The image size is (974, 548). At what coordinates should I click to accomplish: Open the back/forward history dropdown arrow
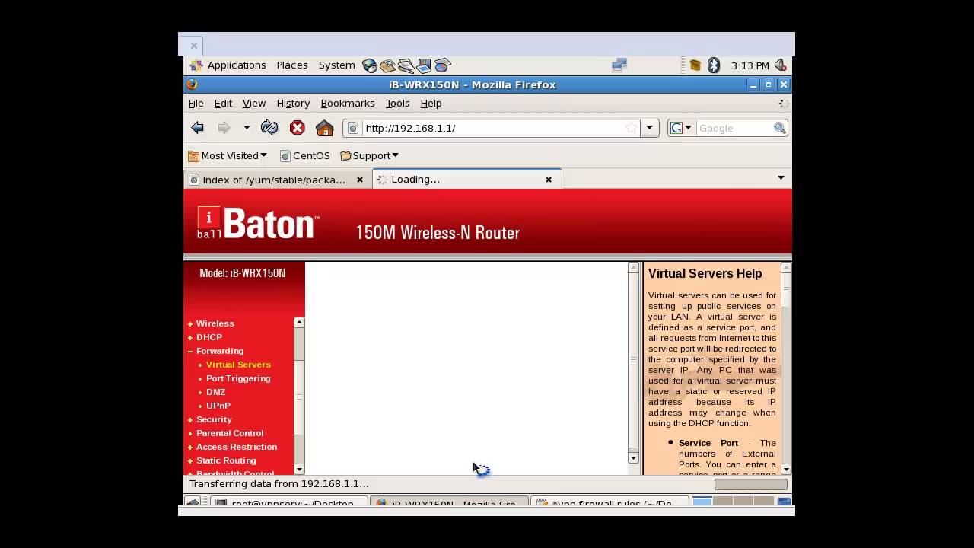(x=247, y=128)
